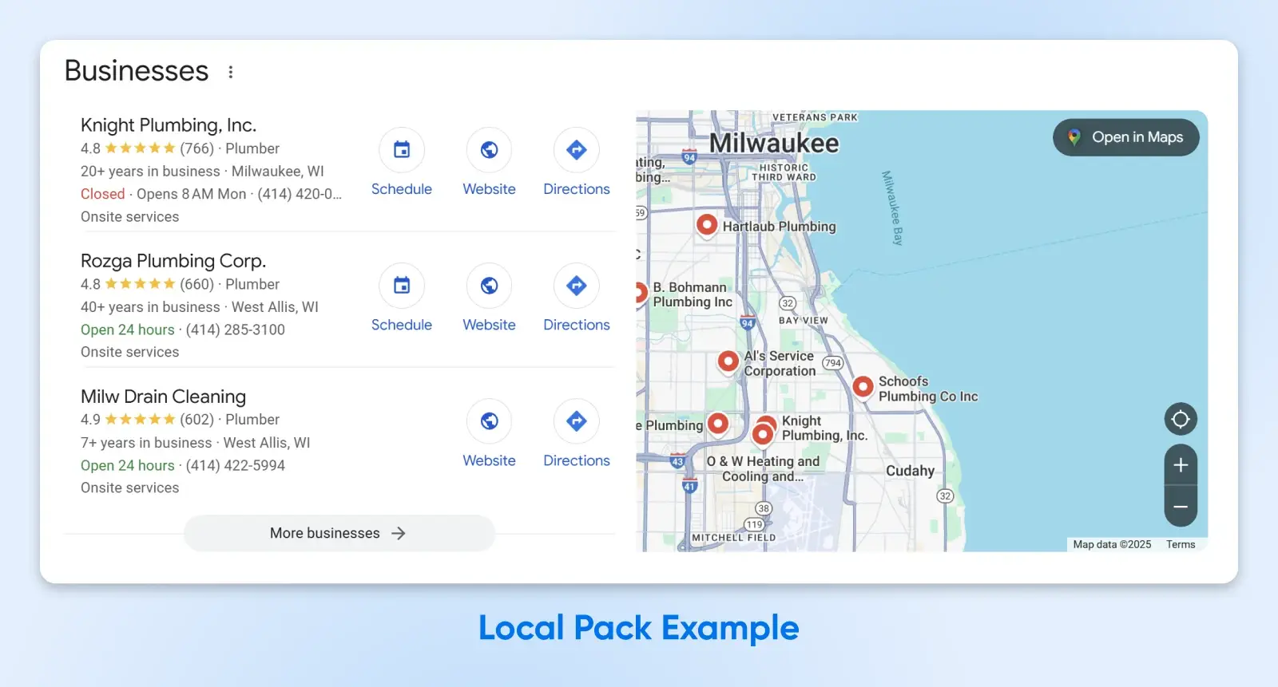Select the Schoofs Plumbing Co Inc pin
Image resolution: width=1278 pixels, height=687 pixels.
(x=863, y=386)
